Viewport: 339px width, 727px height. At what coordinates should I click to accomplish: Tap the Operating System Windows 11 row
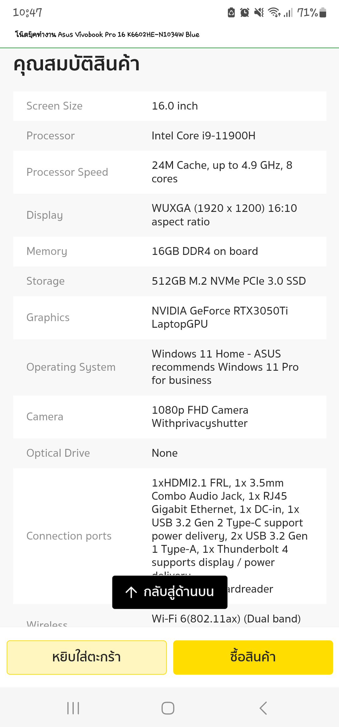(170, 367)
